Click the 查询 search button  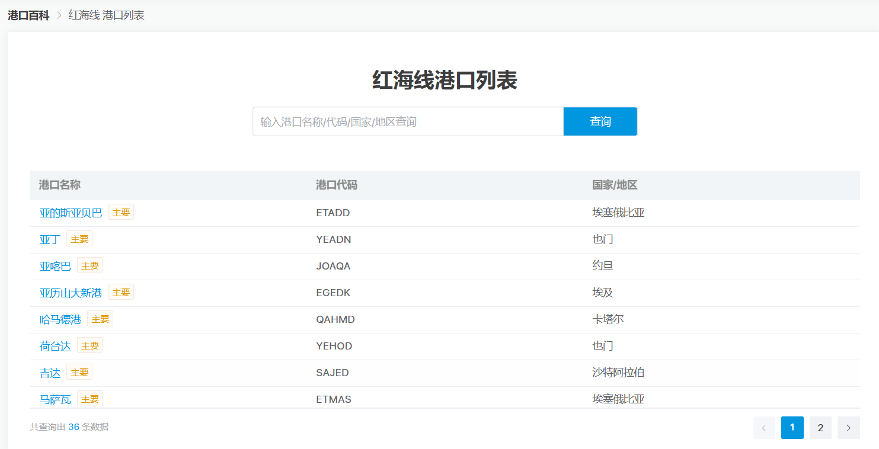pos(600,121)
